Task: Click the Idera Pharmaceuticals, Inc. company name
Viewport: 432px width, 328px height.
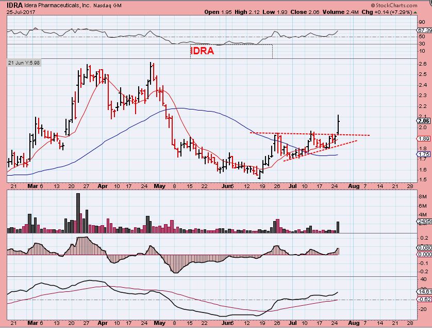Action: tap(57, 5)
